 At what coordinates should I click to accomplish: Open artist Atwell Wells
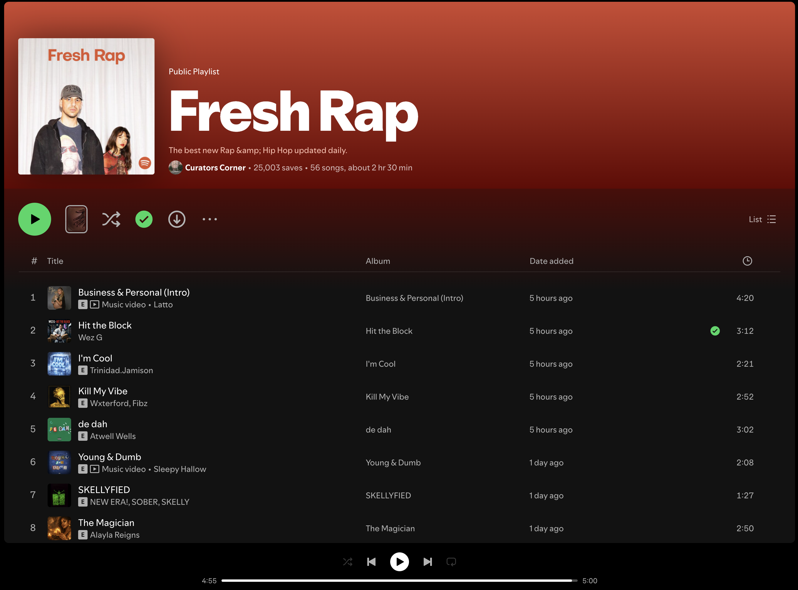click(113, 436)
